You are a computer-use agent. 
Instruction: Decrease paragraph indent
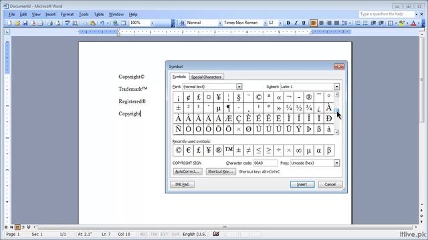[373, 23]
